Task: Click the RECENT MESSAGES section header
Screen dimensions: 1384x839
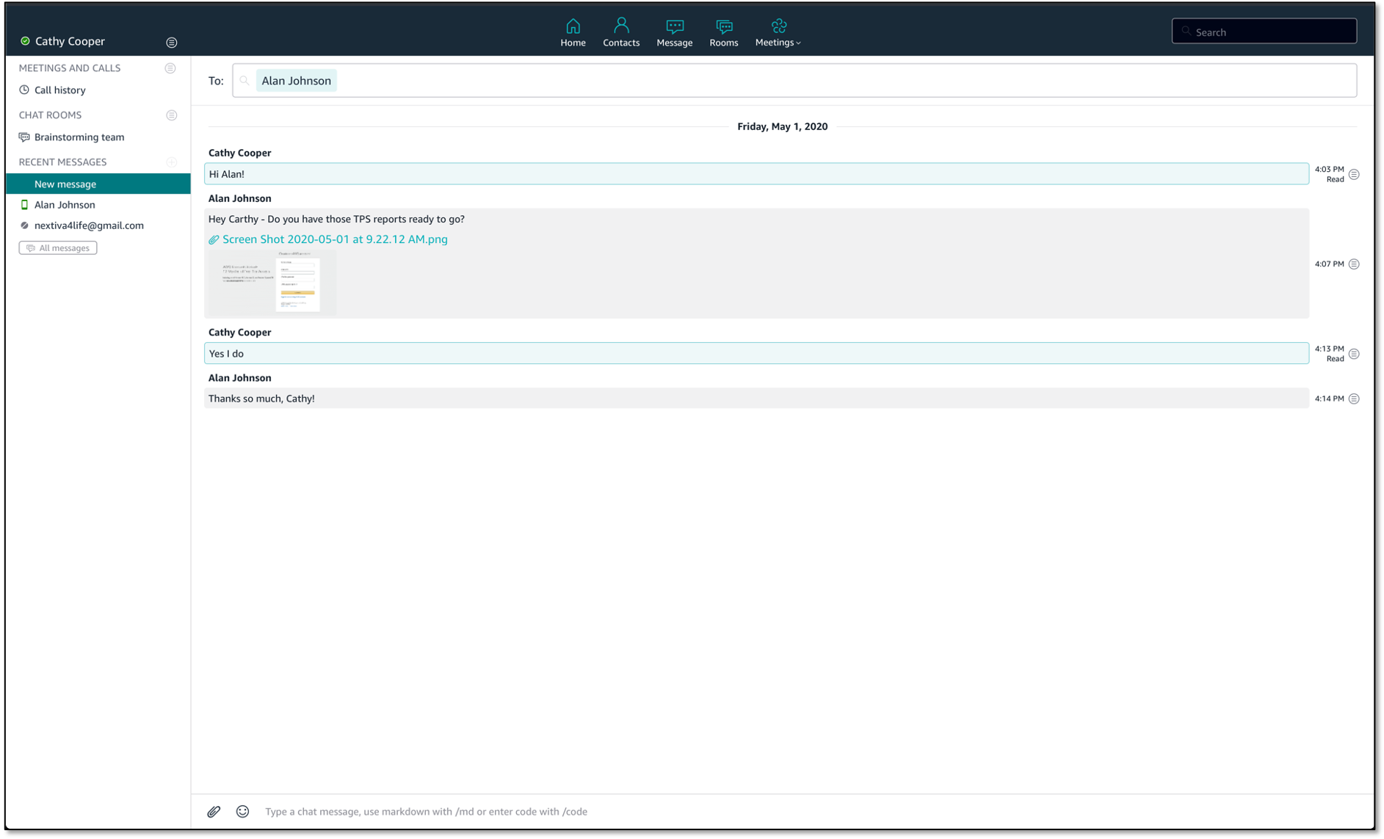Action: pos(62,162)
